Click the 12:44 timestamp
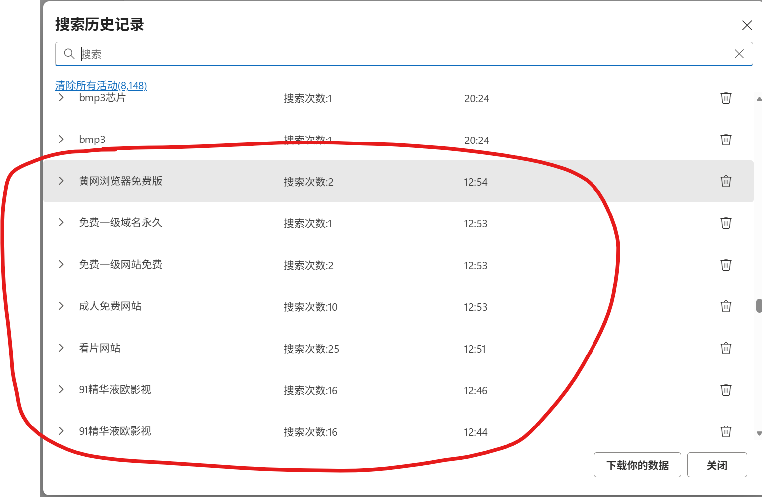762x497 pixels. 476,432
